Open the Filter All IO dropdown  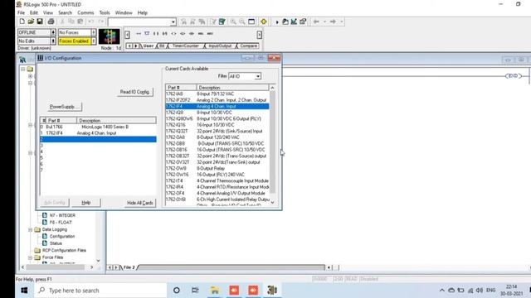(258, 76)
